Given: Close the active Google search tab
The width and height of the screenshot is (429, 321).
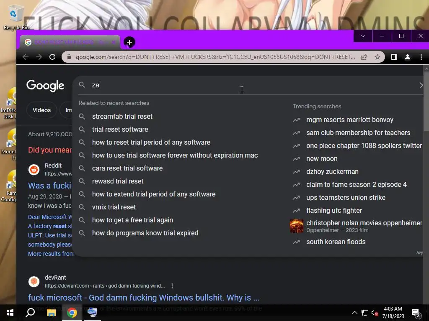Looking at the screenshot, I should point(113,42).
